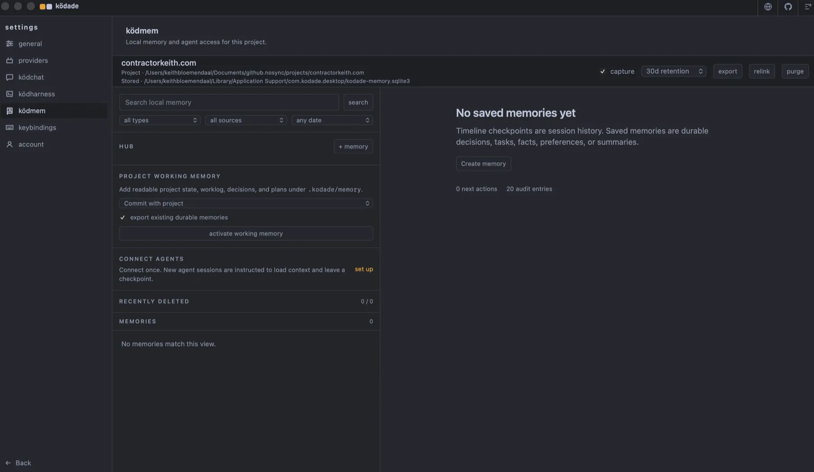Click activate working memory button
The image size is (814, 472).
point(246,234)
